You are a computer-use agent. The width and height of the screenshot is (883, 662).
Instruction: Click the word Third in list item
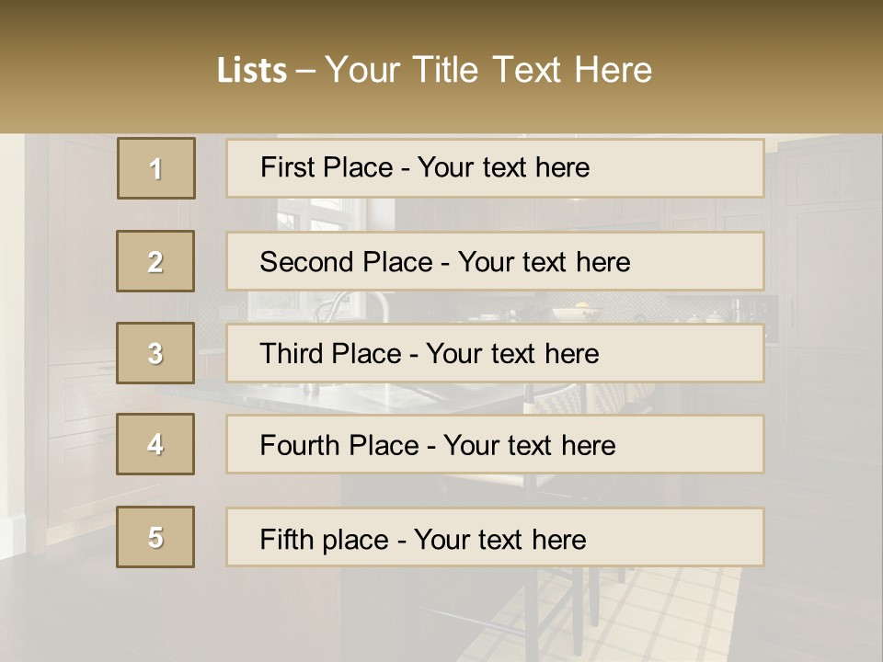point(292,354)
